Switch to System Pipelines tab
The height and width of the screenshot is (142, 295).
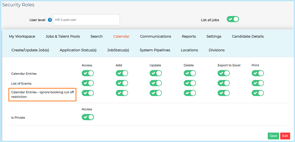click(x=155, y=50)
